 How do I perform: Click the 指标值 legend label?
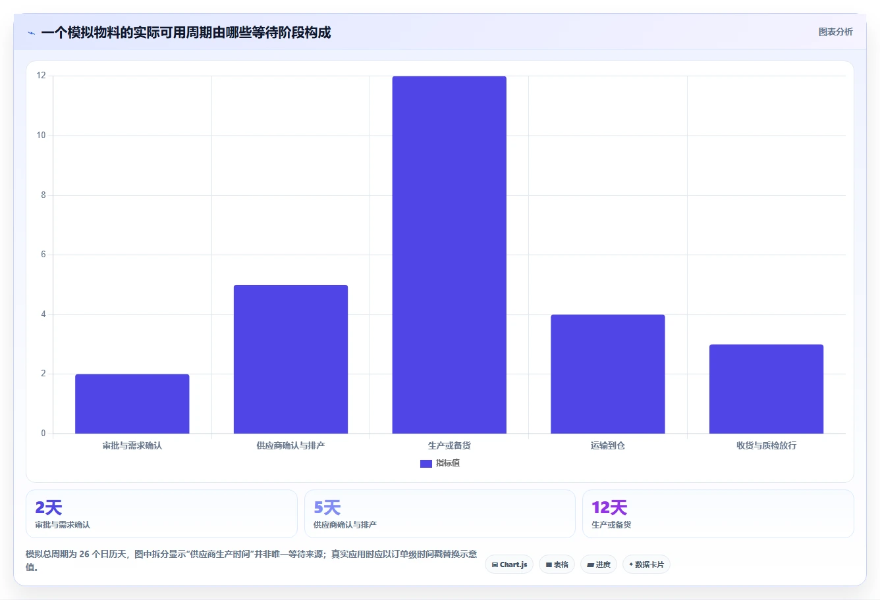click(448, 463)
